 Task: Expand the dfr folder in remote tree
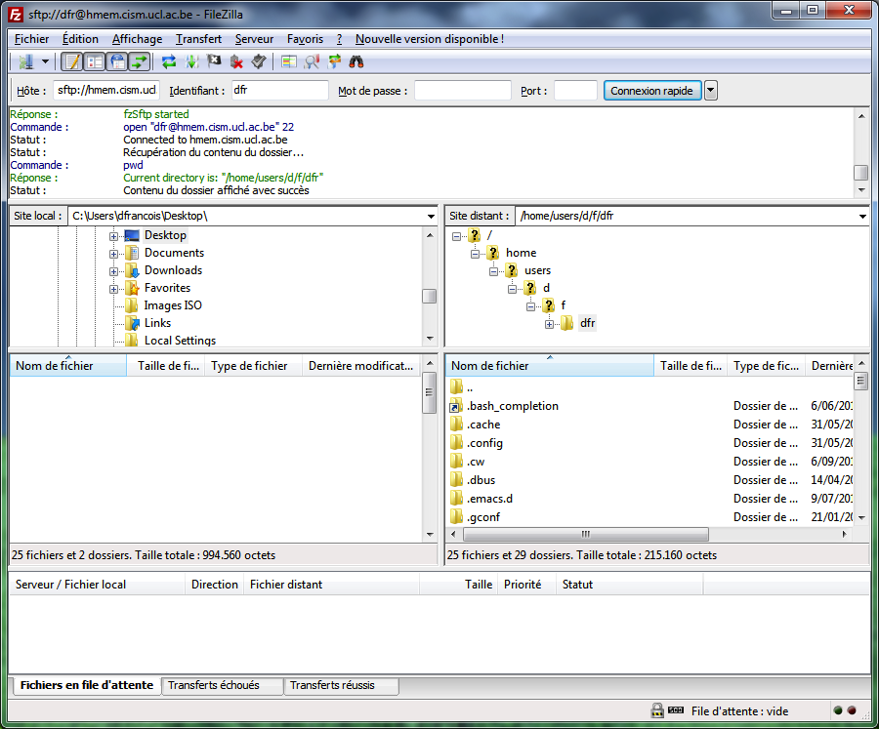549,324
